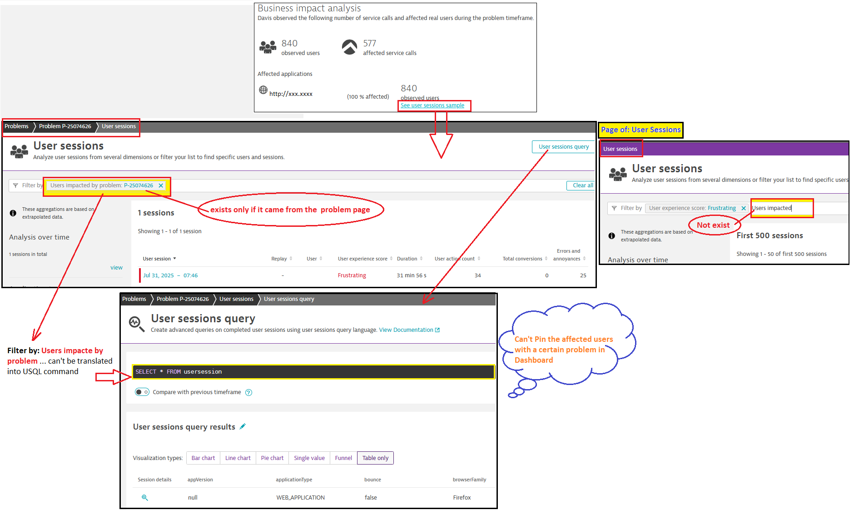Image resolution: width=854 pixels, height=515 pixels.
Task: Click the observed users people icon
Action: (268, 47)
